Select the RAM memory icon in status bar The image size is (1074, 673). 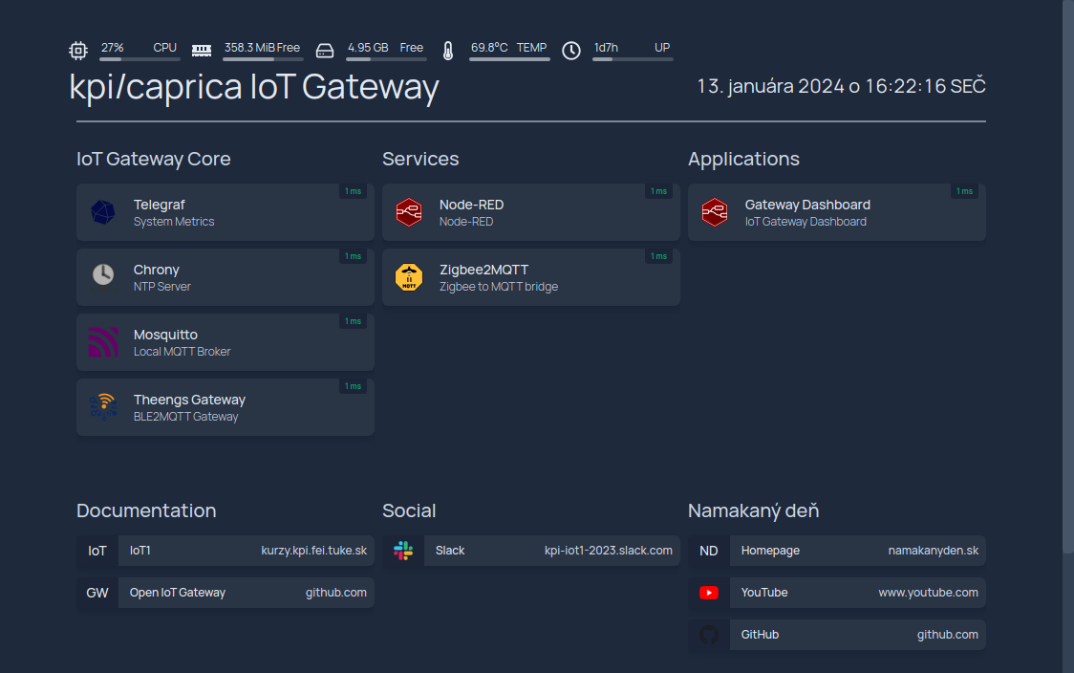pos(202,50)
